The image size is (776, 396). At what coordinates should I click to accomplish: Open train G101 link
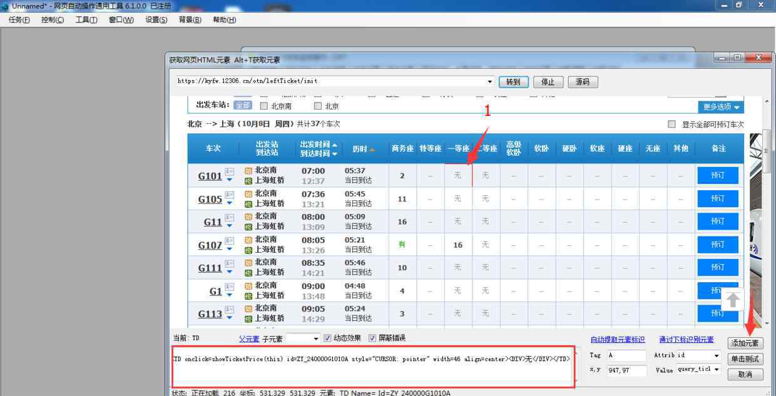[210, 176]
